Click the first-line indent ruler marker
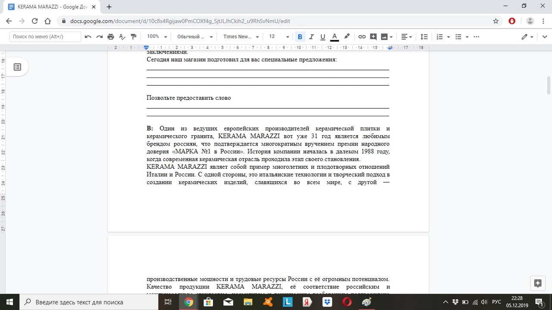Screen dimensions: 552x310 (x=147, y=46)
